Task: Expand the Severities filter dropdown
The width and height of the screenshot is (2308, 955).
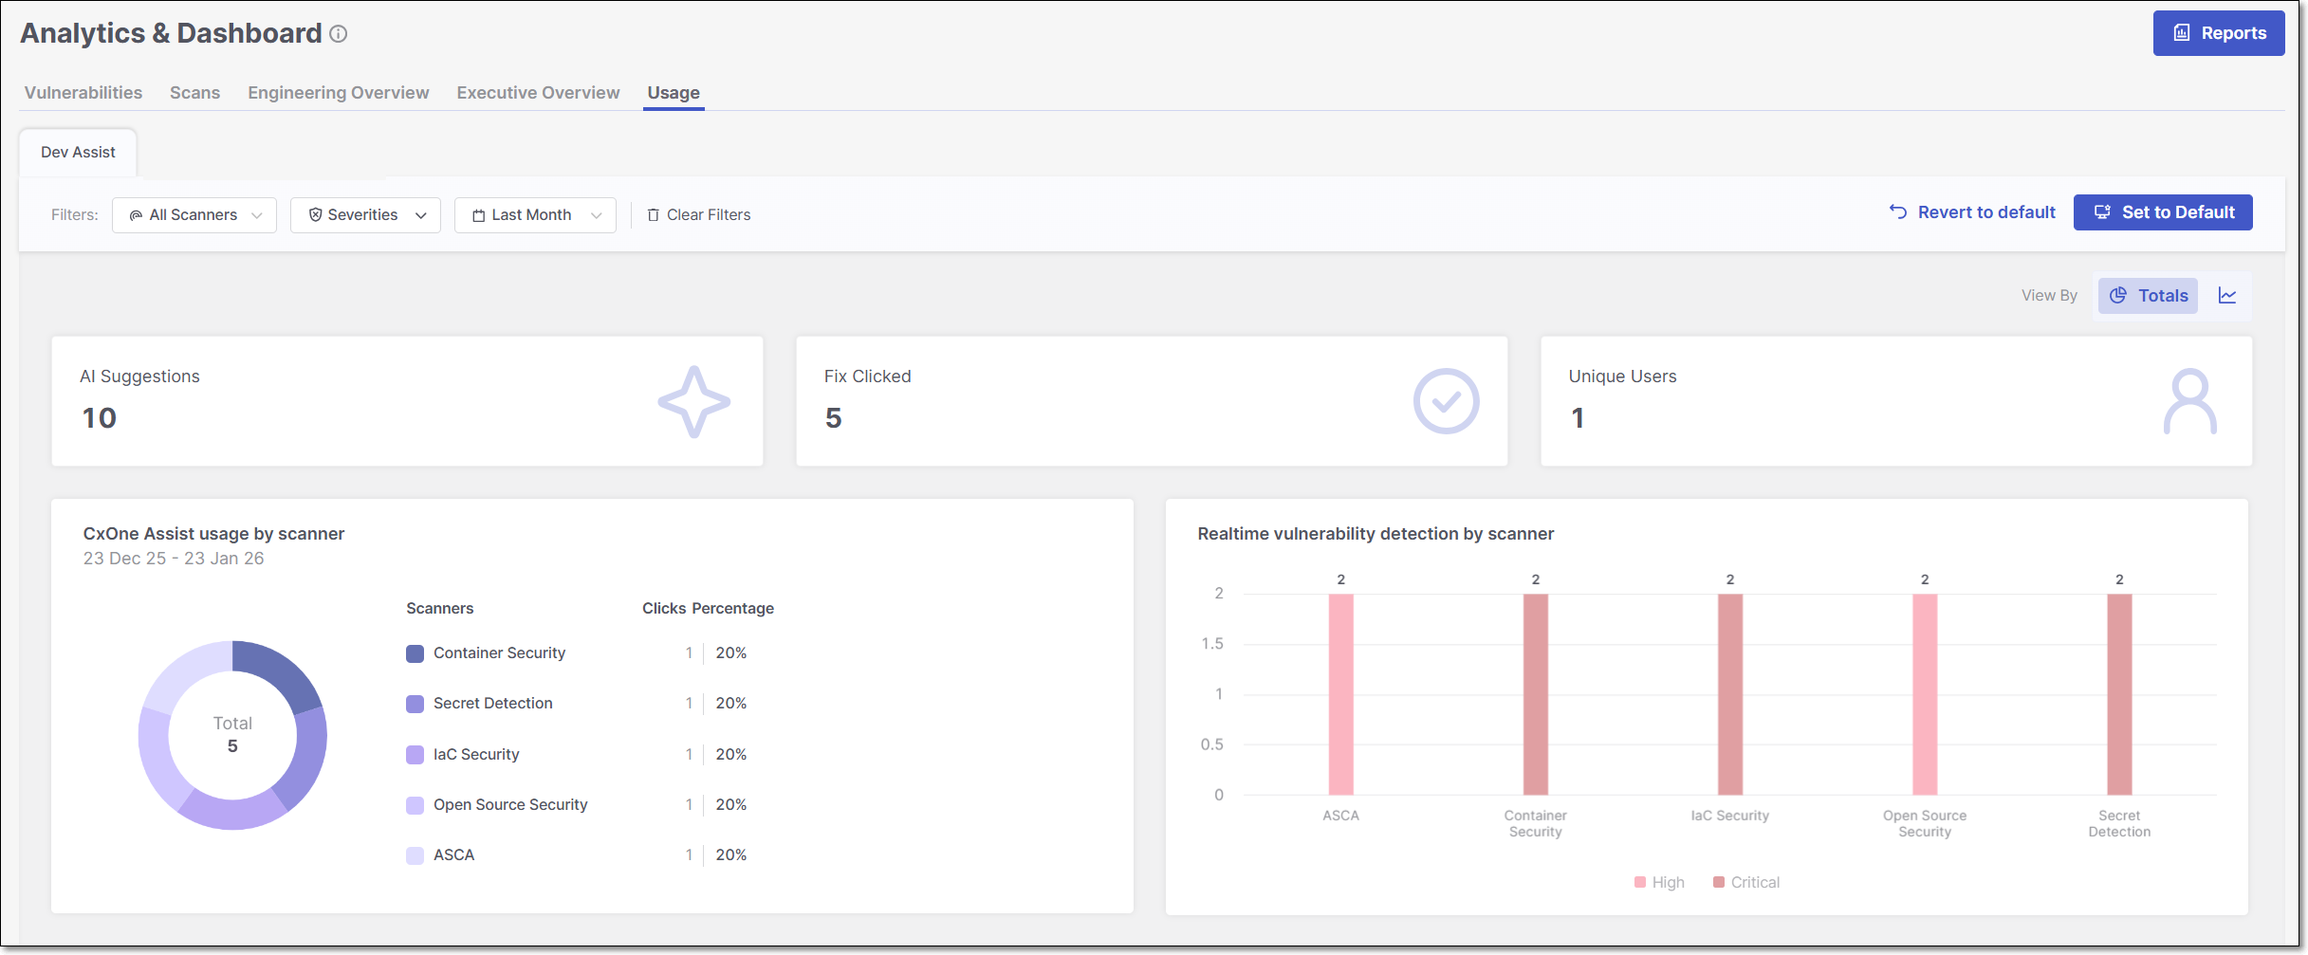Action: (x=365, y=215)
